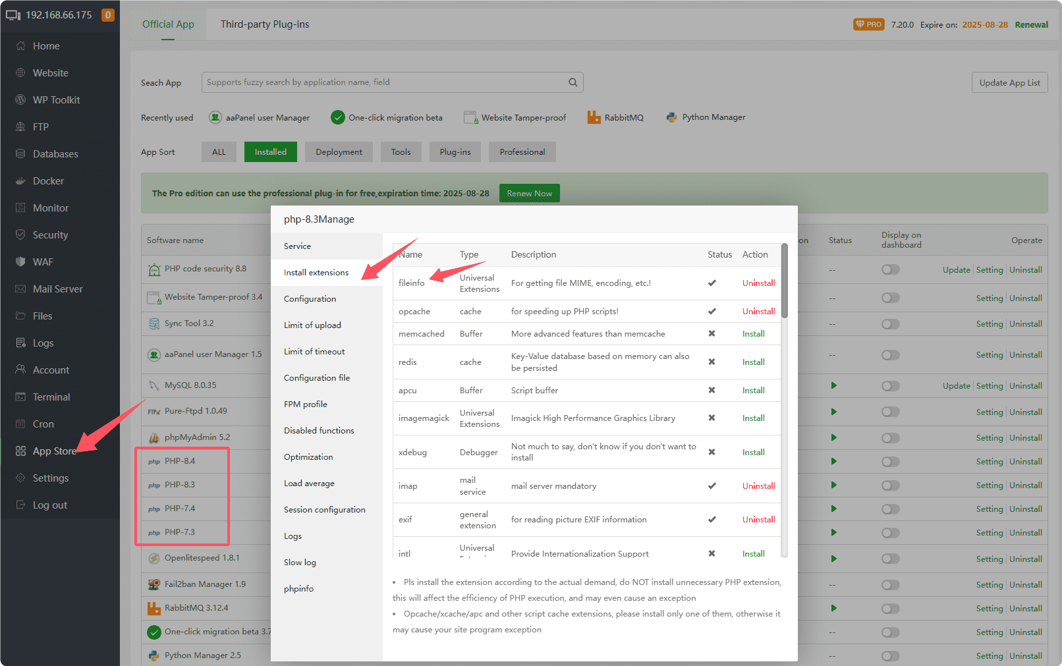This screenshot has height=666, width=1062.
Task: Click the Python Manager recently used icon
Action: (671, 117)
